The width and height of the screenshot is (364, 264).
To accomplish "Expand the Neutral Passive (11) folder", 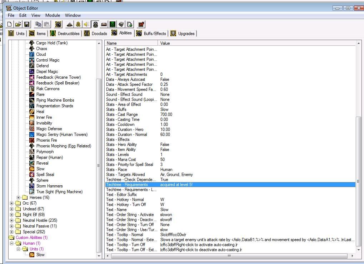I will click(11, 226).
